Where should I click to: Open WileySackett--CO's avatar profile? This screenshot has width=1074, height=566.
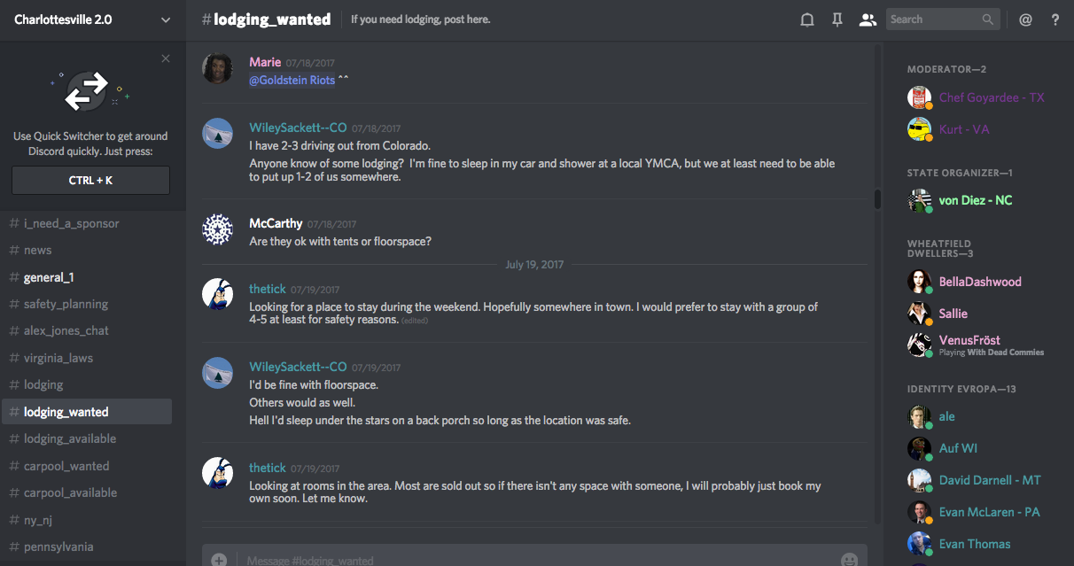(x=218, y=134)
